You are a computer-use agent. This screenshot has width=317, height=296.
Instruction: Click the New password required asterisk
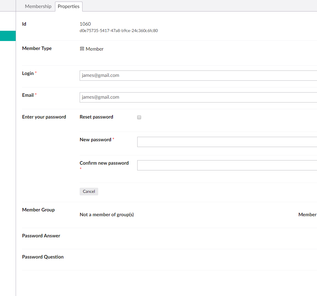coord(114,138)
